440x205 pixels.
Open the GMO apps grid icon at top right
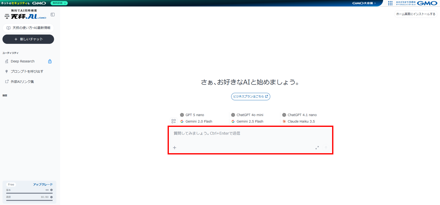[x=390, y=3]
